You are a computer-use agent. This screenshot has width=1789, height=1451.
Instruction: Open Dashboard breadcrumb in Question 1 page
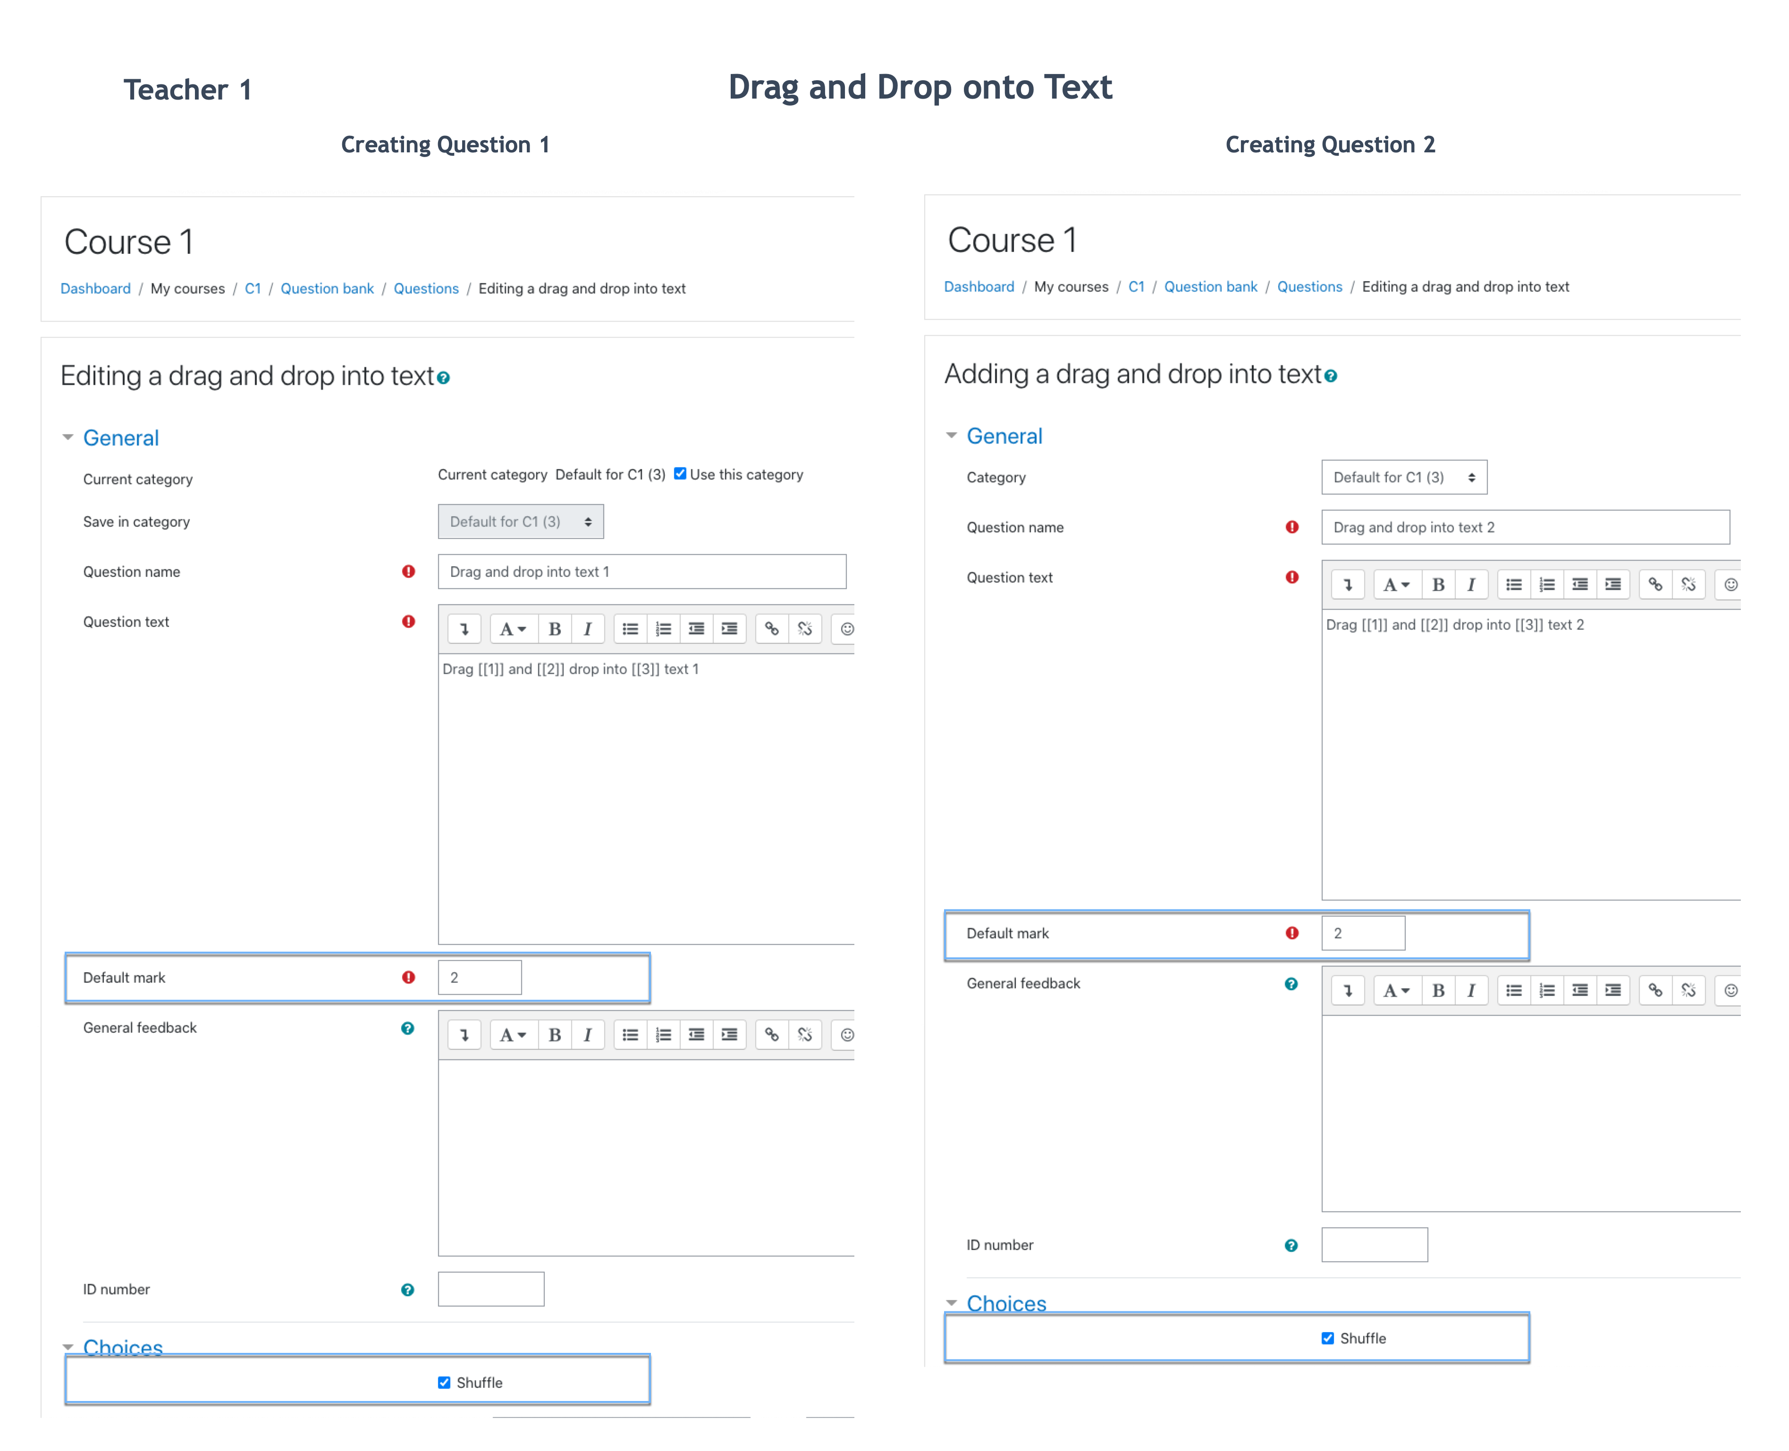coord(95,288)
